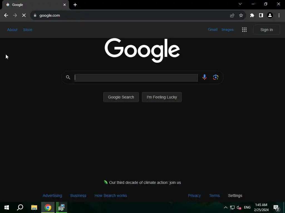
Task: Open the Images link
Action: tap(227, 29)
